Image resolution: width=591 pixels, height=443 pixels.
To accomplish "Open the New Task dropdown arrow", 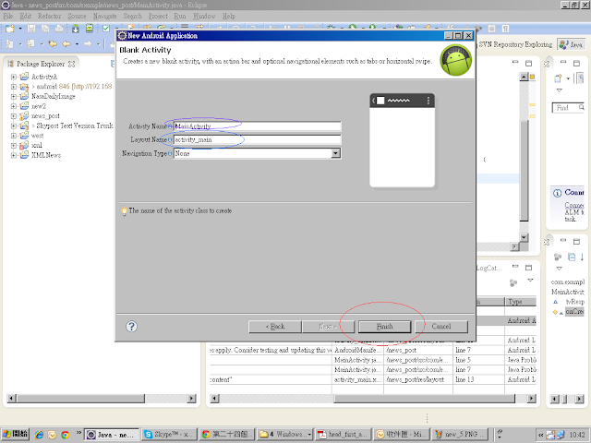I will click(568, 78).
